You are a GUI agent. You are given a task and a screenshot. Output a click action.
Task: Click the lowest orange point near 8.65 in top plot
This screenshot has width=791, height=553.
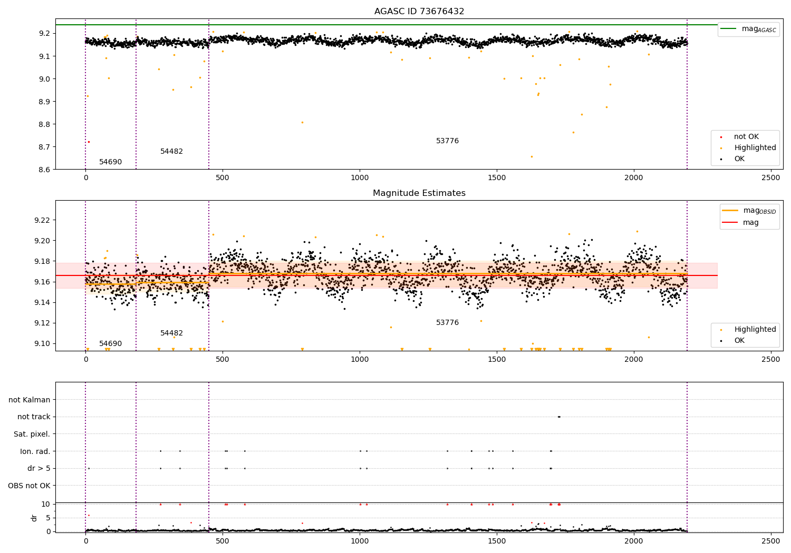532,156
